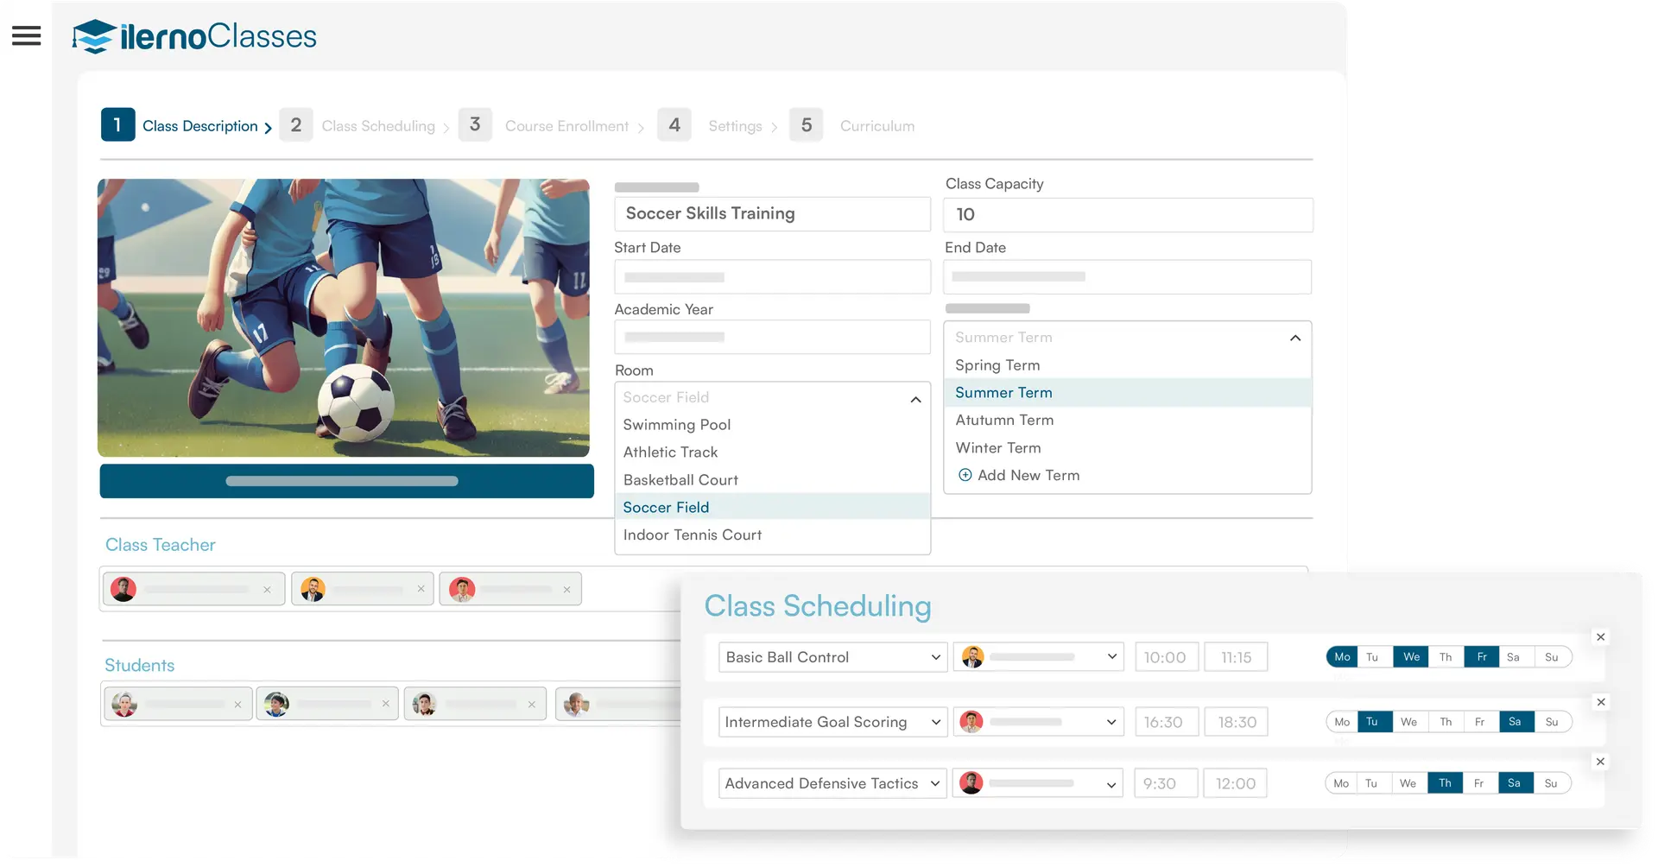The width and height of the screenshot is (1658, 867).
Task: Toggle Thursday for Advanced Defensive Tactics
Action: (x=1445, y=783)
